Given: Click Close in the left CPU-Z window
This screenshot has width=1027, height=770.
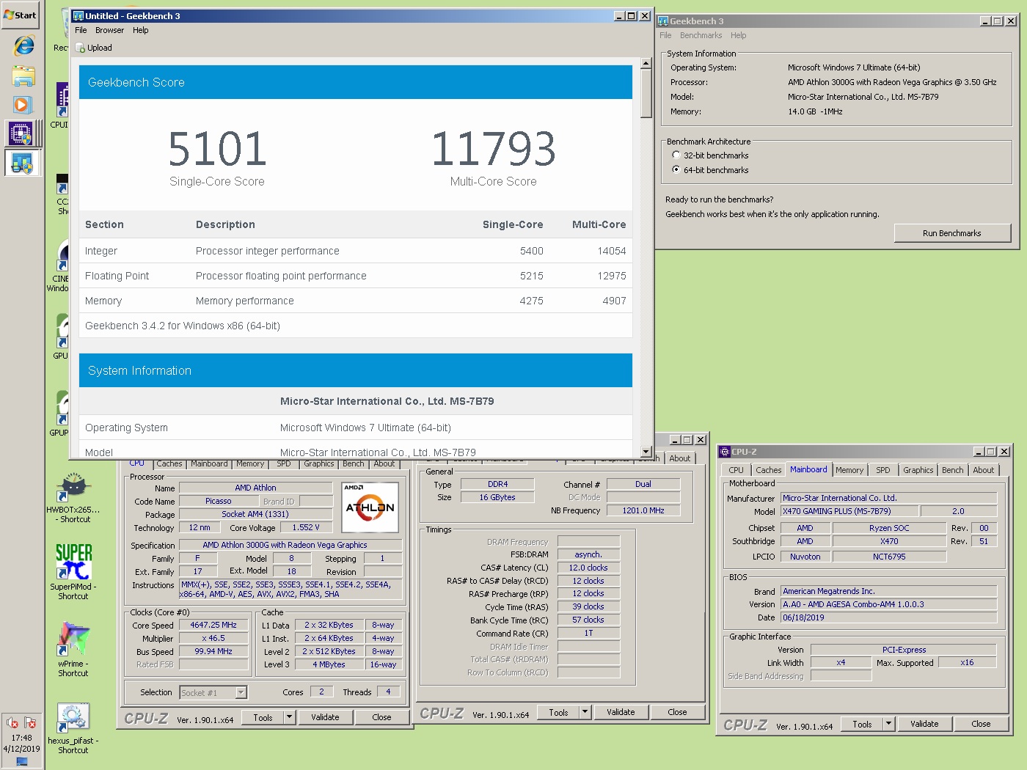Looking at the screenshot, I should tap(381, 717).
